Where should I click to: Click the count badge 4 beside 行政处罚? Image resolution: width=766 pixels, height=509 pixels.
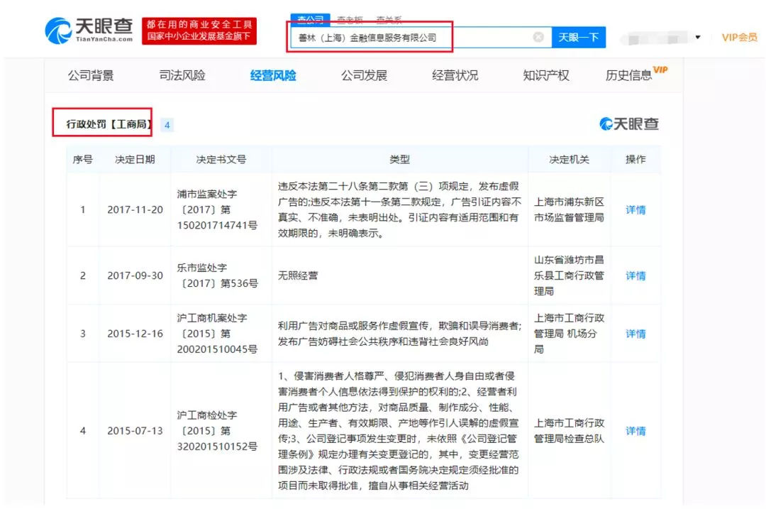coord(167,125)
